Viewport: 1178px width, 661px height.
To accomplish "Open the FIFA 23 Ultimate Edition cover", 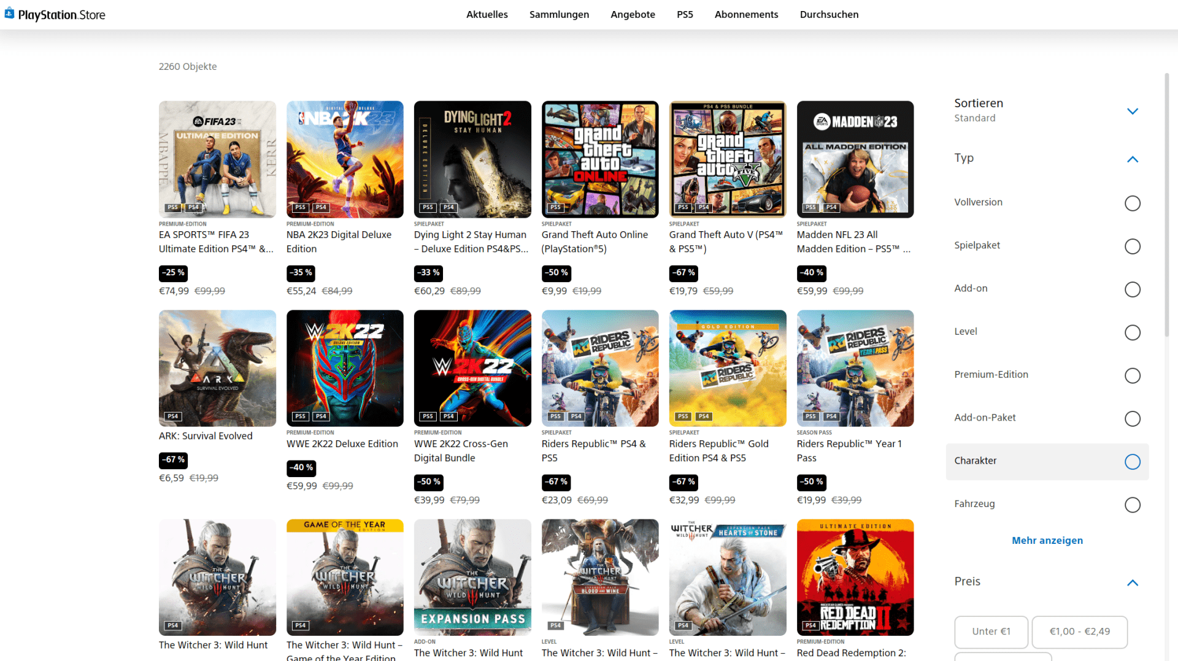I will pyautogui.click(x=217, y=159).
